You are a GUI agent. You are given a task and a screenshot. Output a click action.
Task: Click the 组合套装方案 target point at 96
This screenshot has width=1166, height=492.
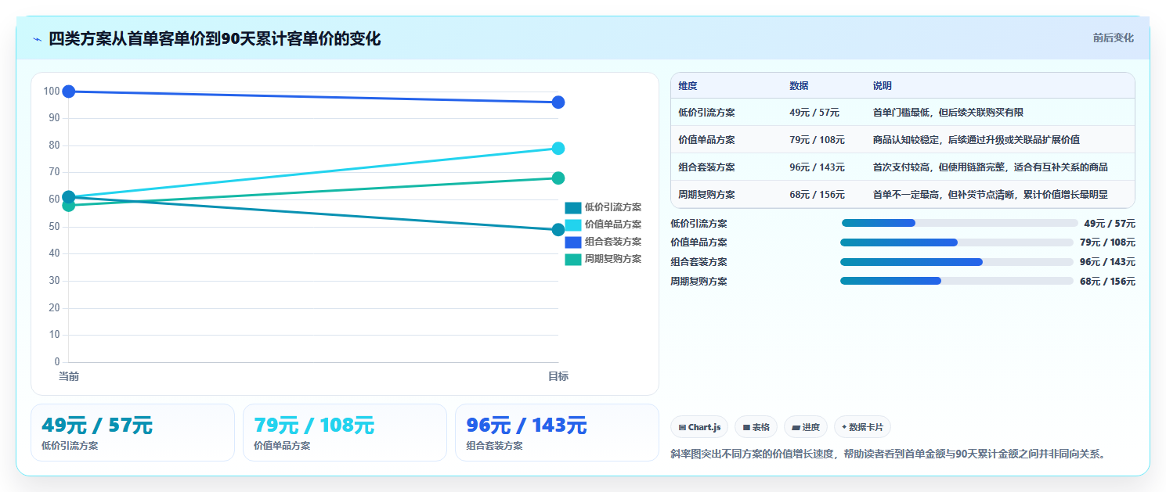(558, 102)
